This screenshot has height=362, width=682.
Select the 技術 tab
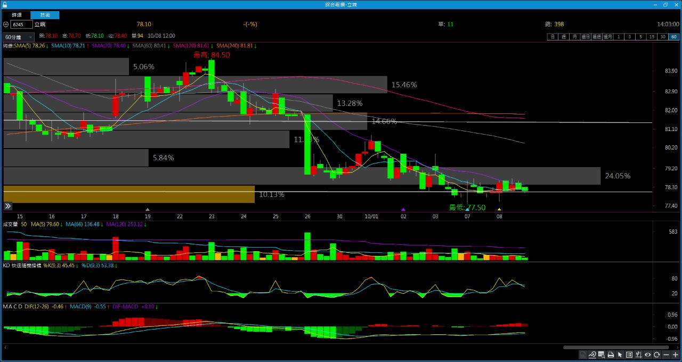point(45,15)
